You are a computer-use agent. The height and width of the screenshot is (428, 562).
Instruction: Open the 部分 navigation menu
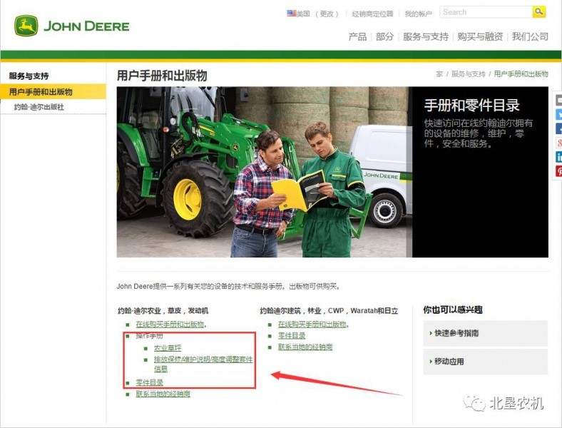(x=384, y=36)
